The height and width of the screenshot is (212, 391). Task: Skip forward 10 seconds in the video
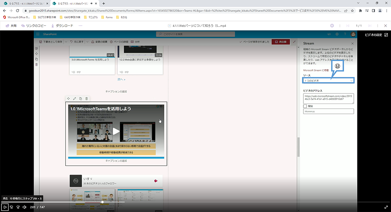click(x=18, y=207)
